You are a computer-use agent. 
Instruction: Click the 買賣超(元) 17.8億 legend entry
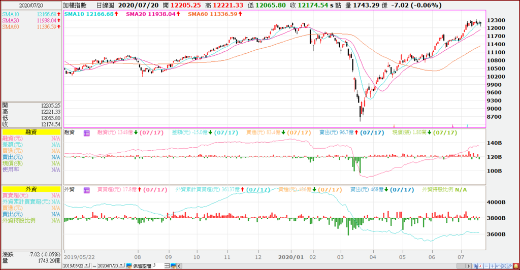pos(133,190)
